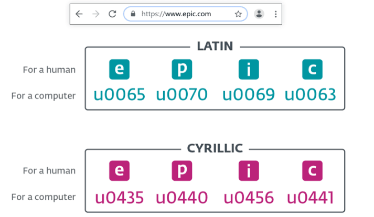Click the browser forward arrow

tap(95, 14)
